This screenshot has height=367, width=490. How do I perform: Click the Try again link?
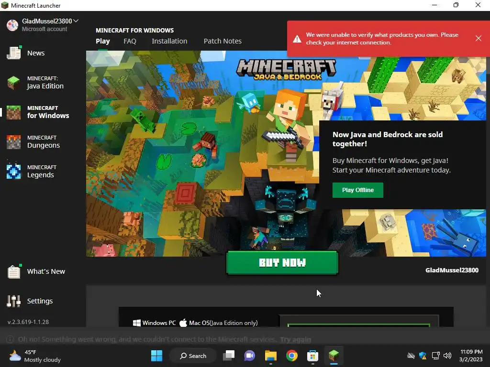(x=295, y=340)
